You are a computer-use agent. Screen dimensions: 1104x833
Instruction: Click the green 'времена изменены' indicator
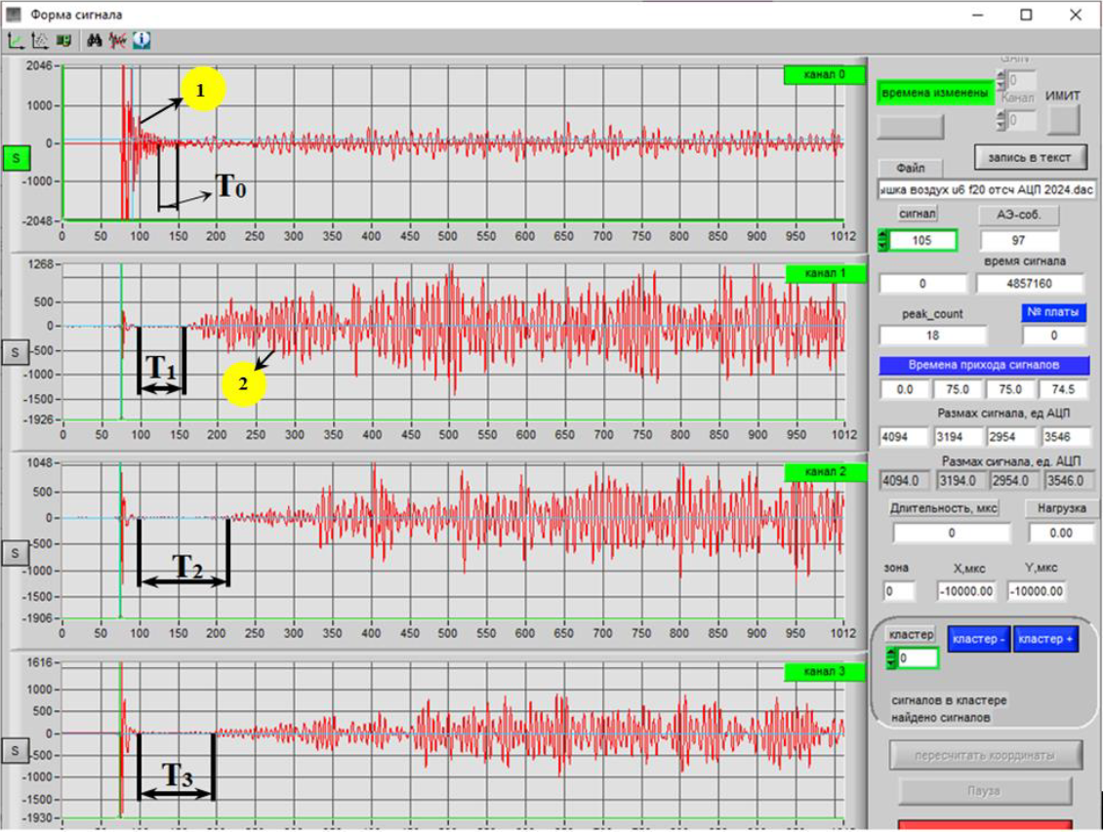935,93
